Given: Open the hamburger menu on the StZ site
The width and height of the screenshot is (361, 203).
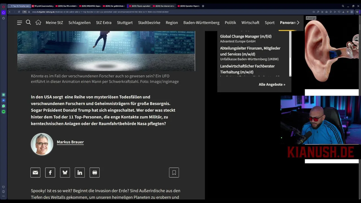Looking at the screenshot, I should click(19, 23).
